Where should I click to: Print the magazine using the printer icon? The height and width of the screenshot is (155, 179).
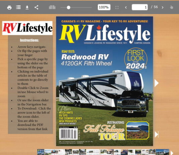(9, 7)
